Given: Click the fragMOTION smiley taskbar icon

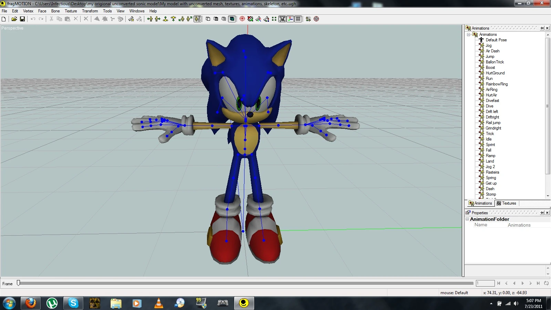Looking at the screenshot, I should coord(244,303).
